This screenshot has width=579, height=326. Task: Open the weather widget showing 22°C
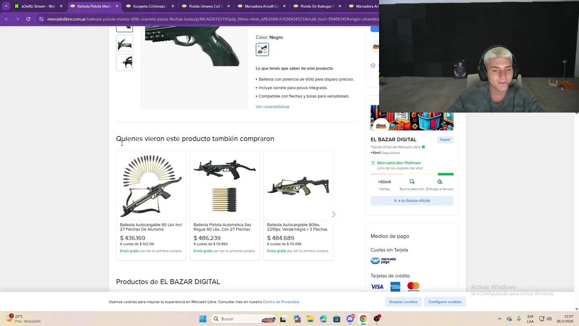(x=24, y=319)
